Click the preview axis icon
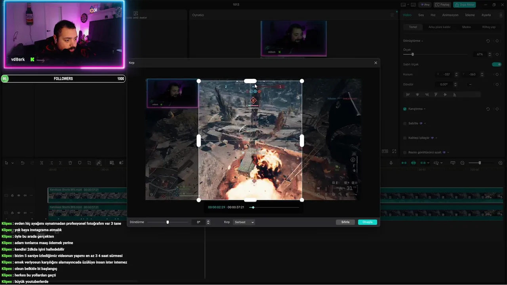Screen dimensions: 507x285 [436, 163]
